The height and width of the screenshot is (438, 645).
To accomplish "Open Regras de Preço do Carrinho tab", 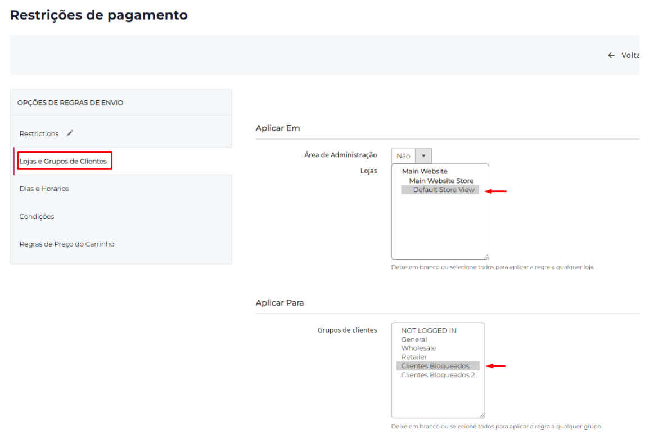I will [67, 244].
